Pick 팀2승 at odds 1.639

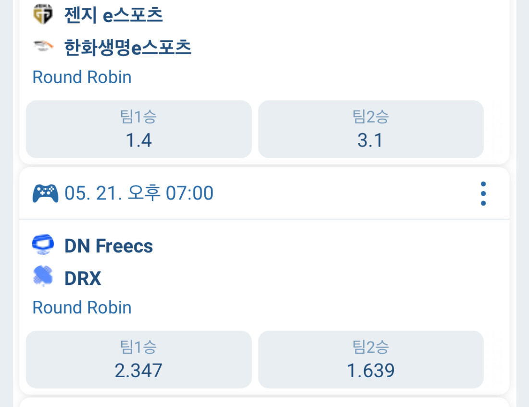pyautogui.click(x=370, y=359)
